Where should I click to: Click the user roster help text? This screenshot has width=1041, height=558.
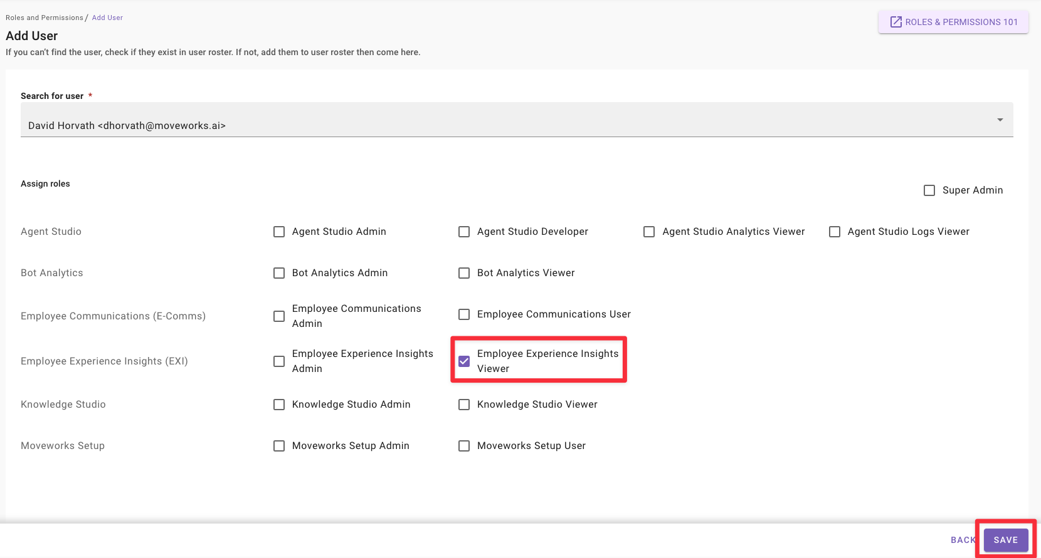coord(213,52)
